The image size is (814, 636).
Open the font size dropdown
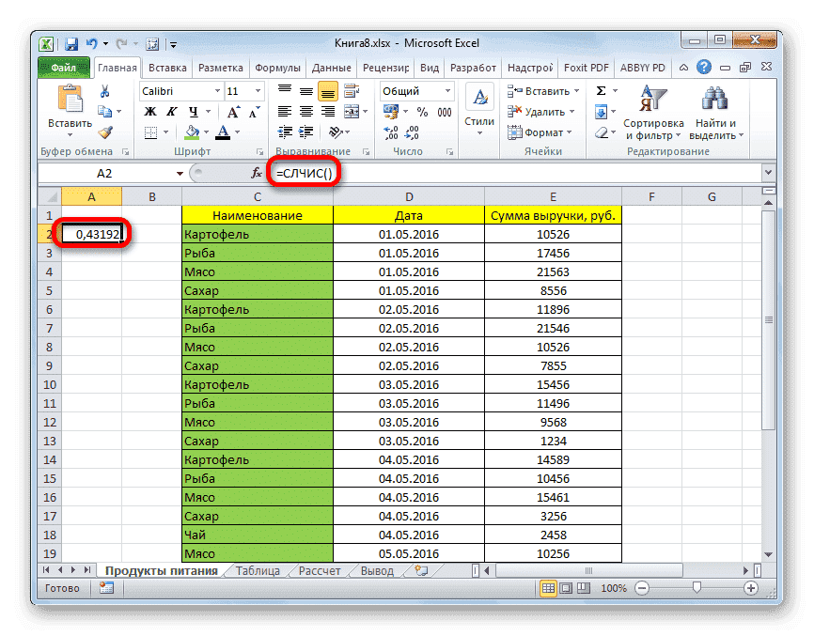pos(257,89)
